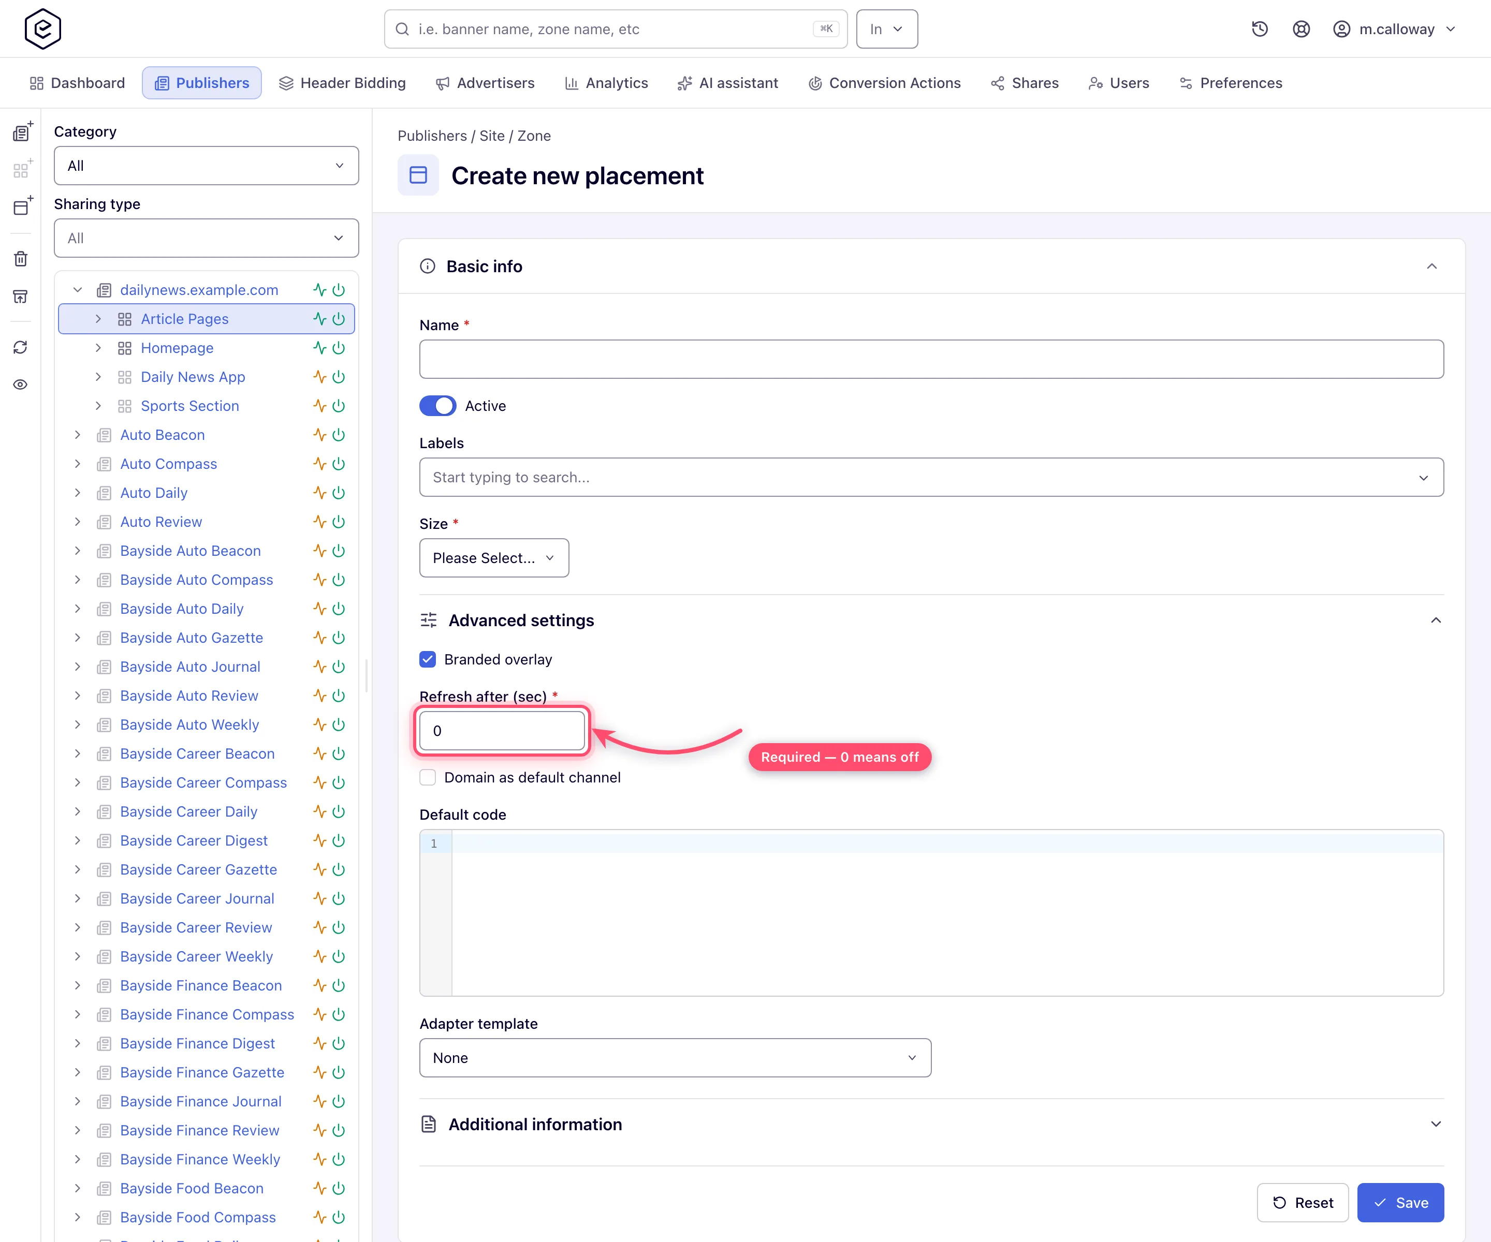Open the Size Please Select dropdown
The height and width of the screenshot is (1242, 1491).
[x=494, y=558]
